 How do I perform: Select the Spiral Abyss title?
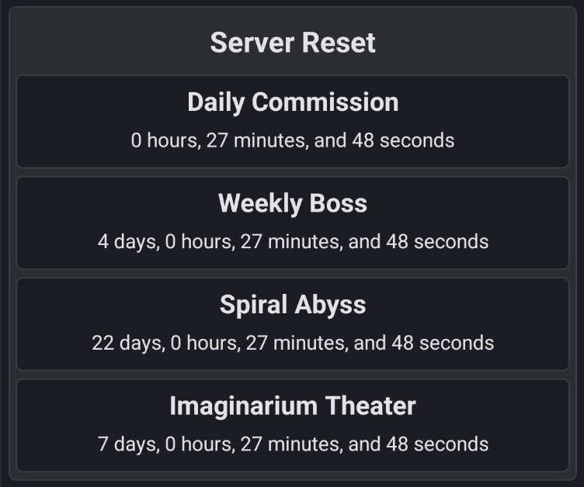(x=292, y=305)
